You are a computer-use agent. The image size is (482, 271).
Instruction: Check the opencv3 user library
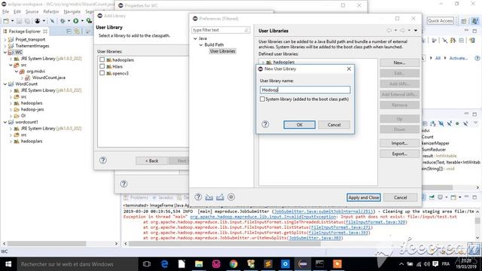pos(102,73)
